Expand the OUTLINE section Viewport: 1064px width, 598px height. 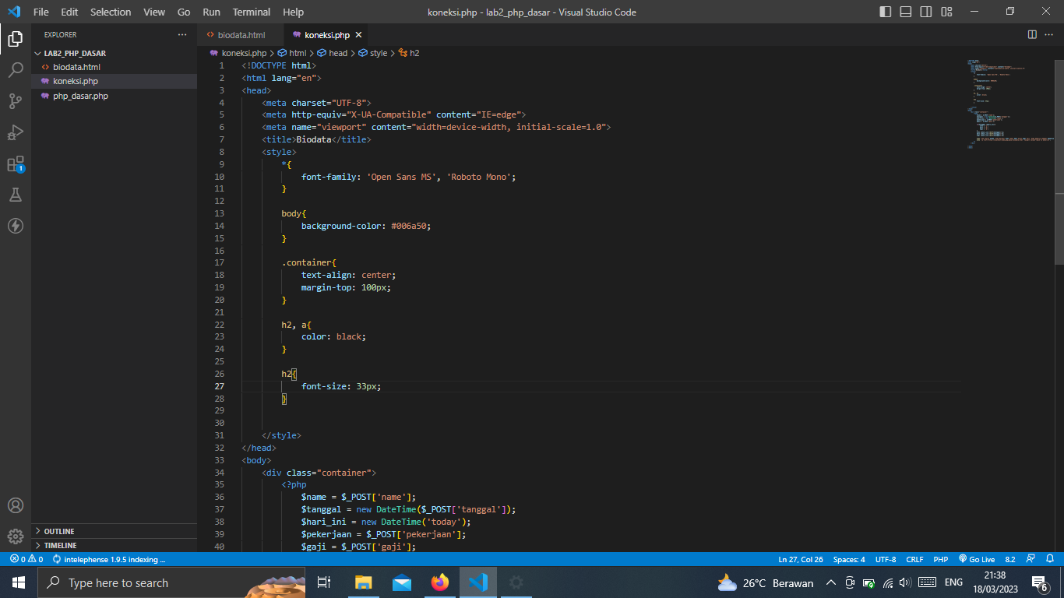click(115, 531)
